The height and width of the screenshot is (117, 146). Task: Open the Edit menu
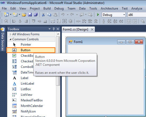pos(13,8)
